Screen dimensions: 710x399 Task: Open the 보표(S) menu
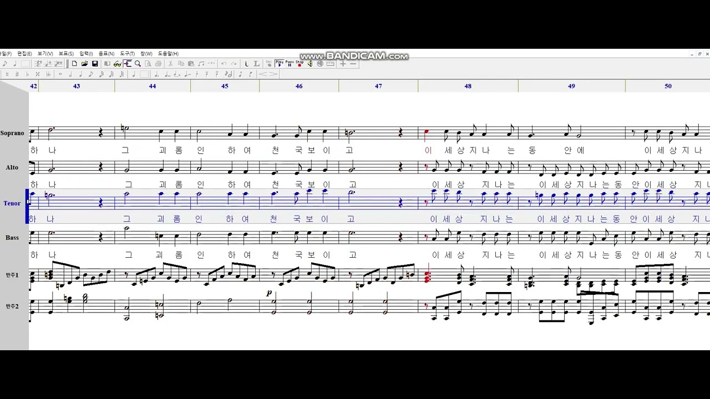tap(66, 54)
